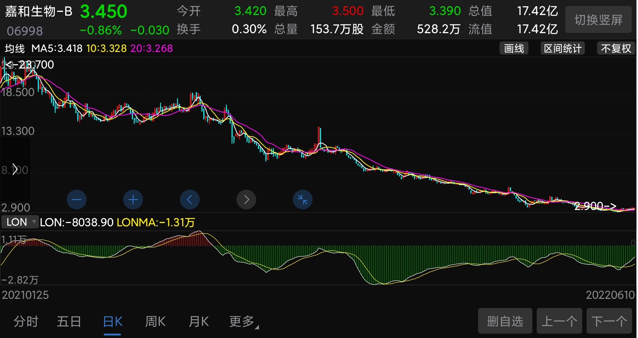Open the 画线 drawing tool
This screenshot has width=638, height=338.
tap(514, 48)
